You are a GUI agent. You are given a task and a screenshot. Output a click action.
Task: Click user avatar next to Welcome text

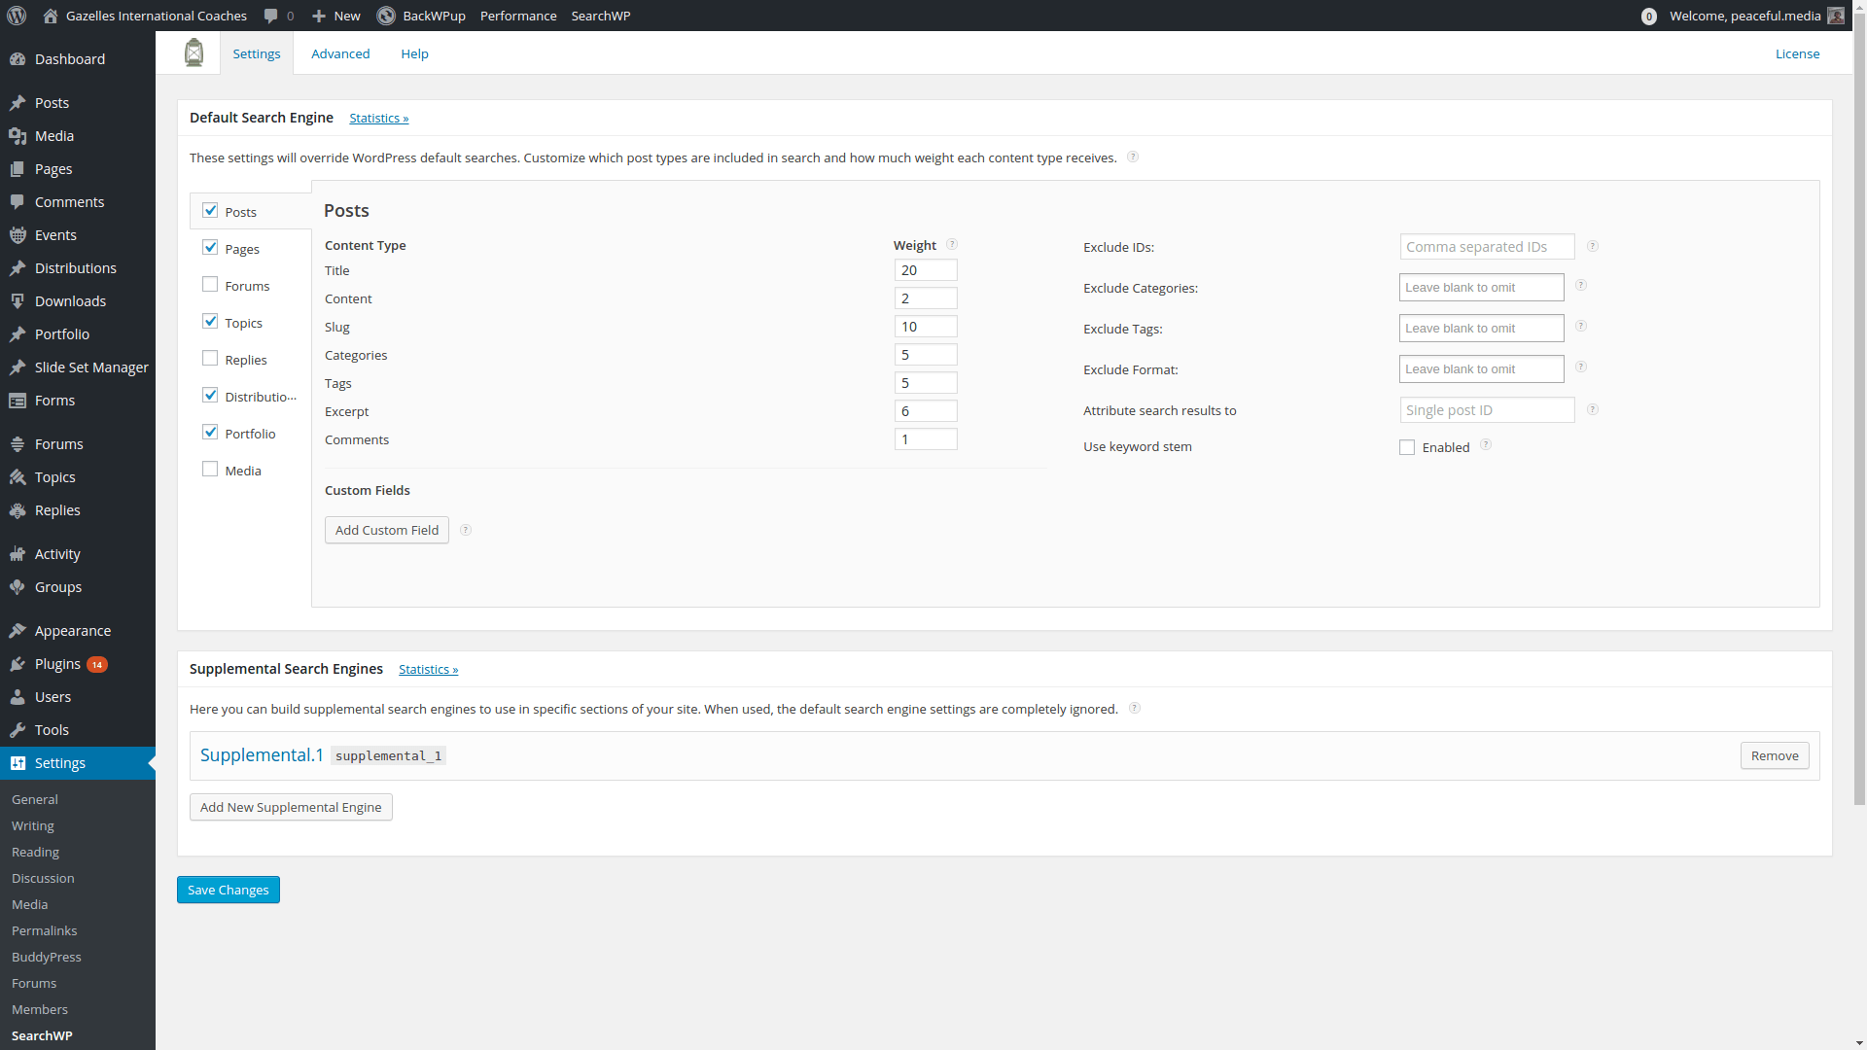coord(1836,16)
